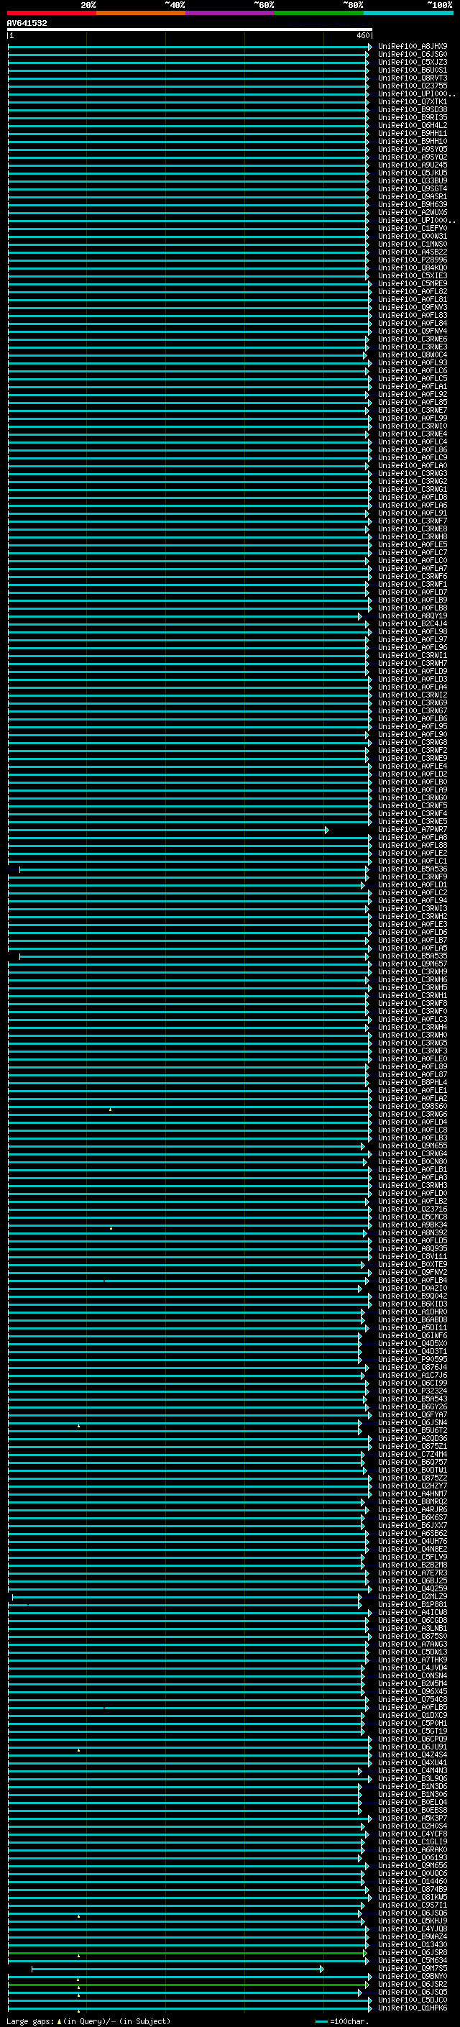460x2027 pixels.
Task: Open hit UniRef100_Q9BNY0
Action: pyautogui.click(x=412, y=1977)
